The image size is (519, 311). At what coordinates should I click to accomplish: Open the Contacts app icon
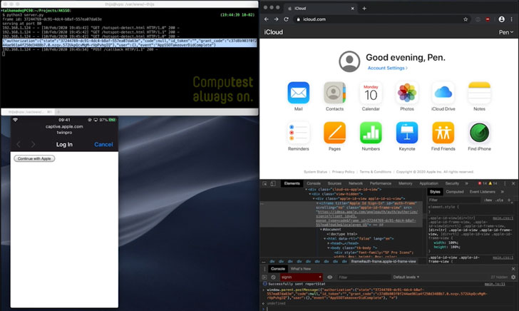[x=334, y=93]
